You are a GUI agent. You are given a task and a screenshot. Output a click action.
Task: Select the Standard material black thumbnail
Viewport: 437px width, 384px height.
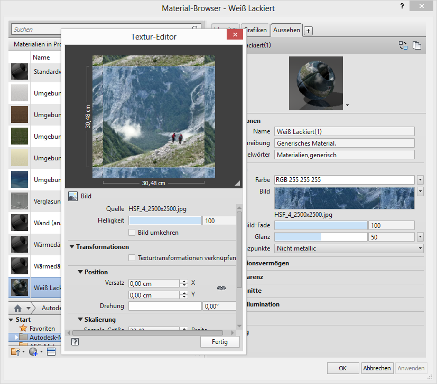(20, 72)
